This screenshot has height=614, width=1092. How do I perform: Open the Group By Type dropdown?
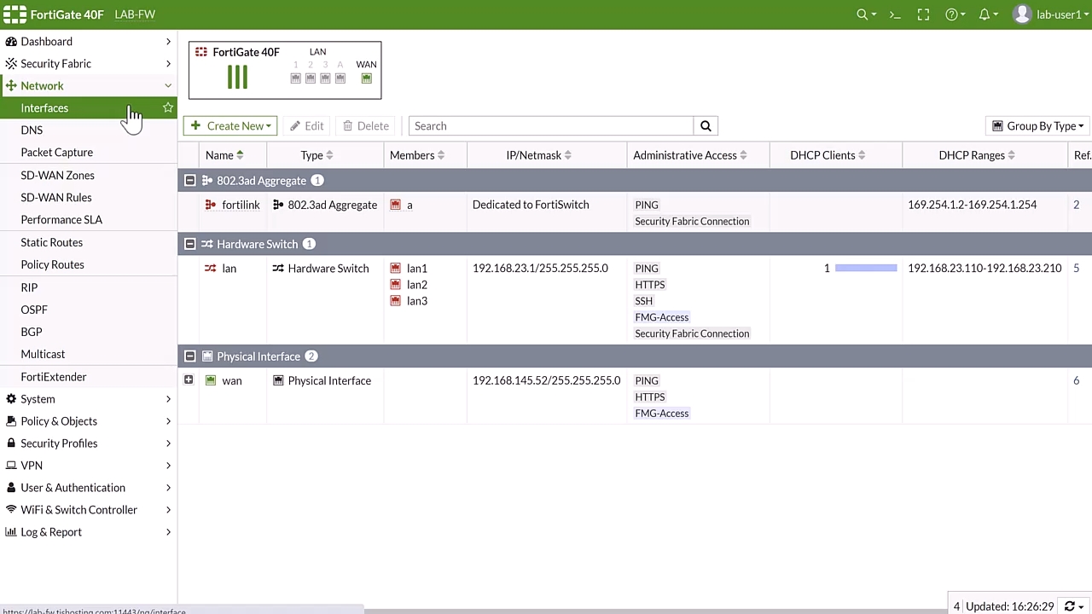coord(1038,126)
